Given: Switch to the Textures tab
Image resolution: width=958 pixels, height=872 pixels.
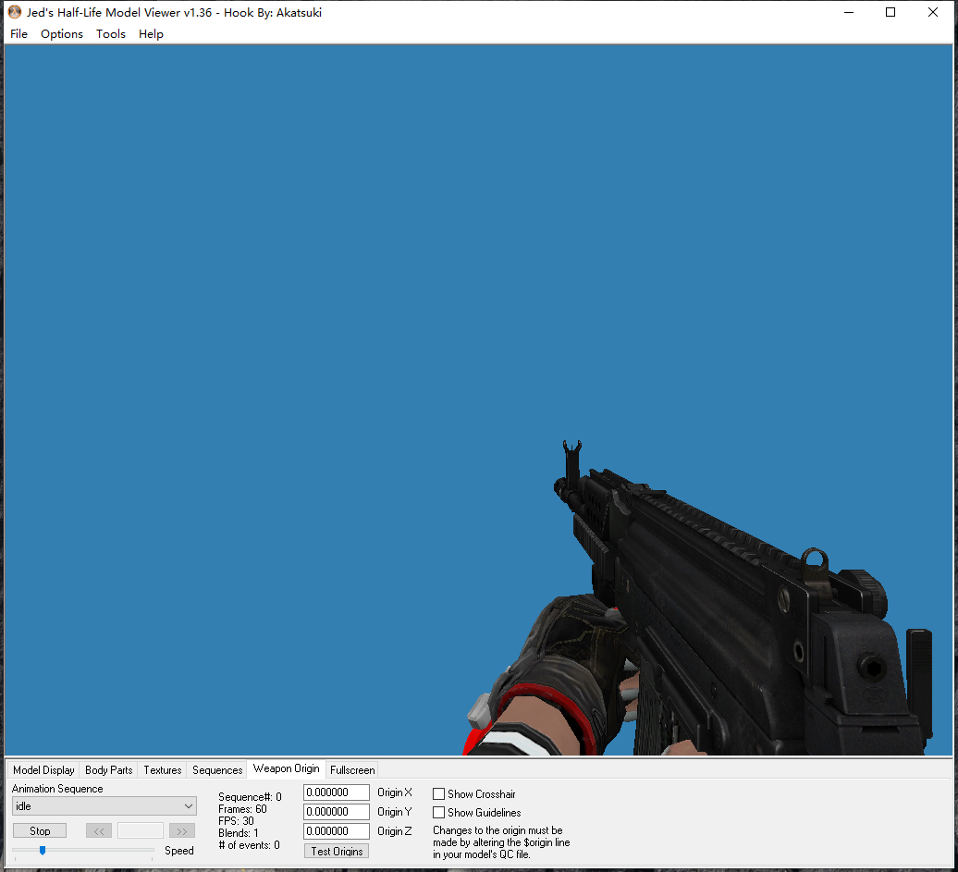Looking at the screenshot, I should [163, 770].
